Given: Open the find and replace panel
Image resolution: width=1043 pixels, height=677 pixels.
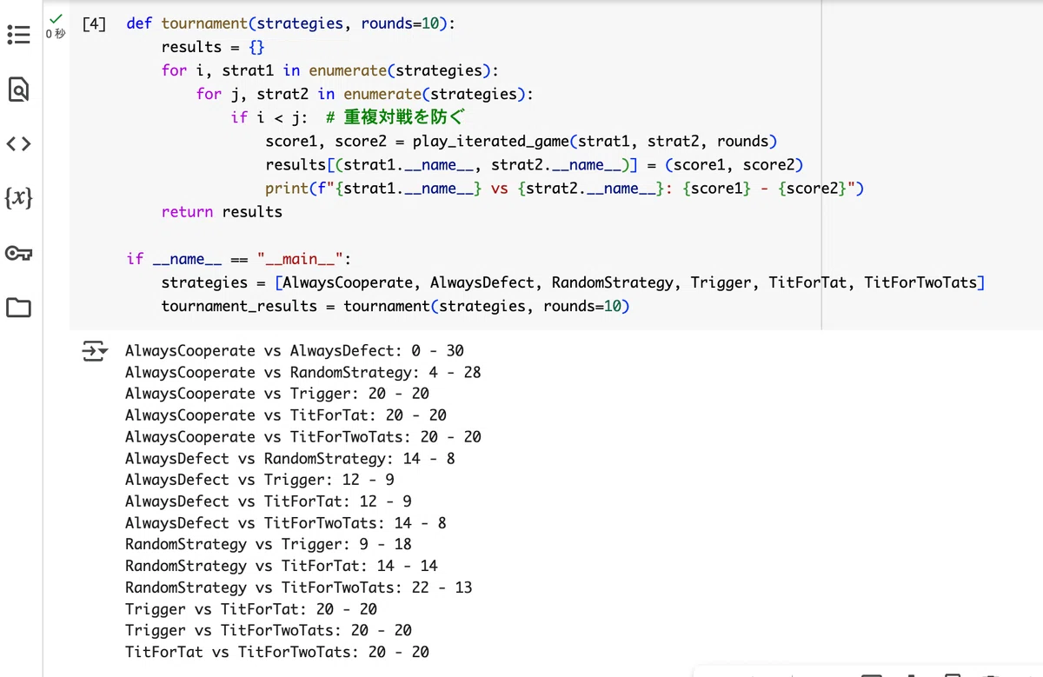Looking at the screenshot, I should [18, 90].
